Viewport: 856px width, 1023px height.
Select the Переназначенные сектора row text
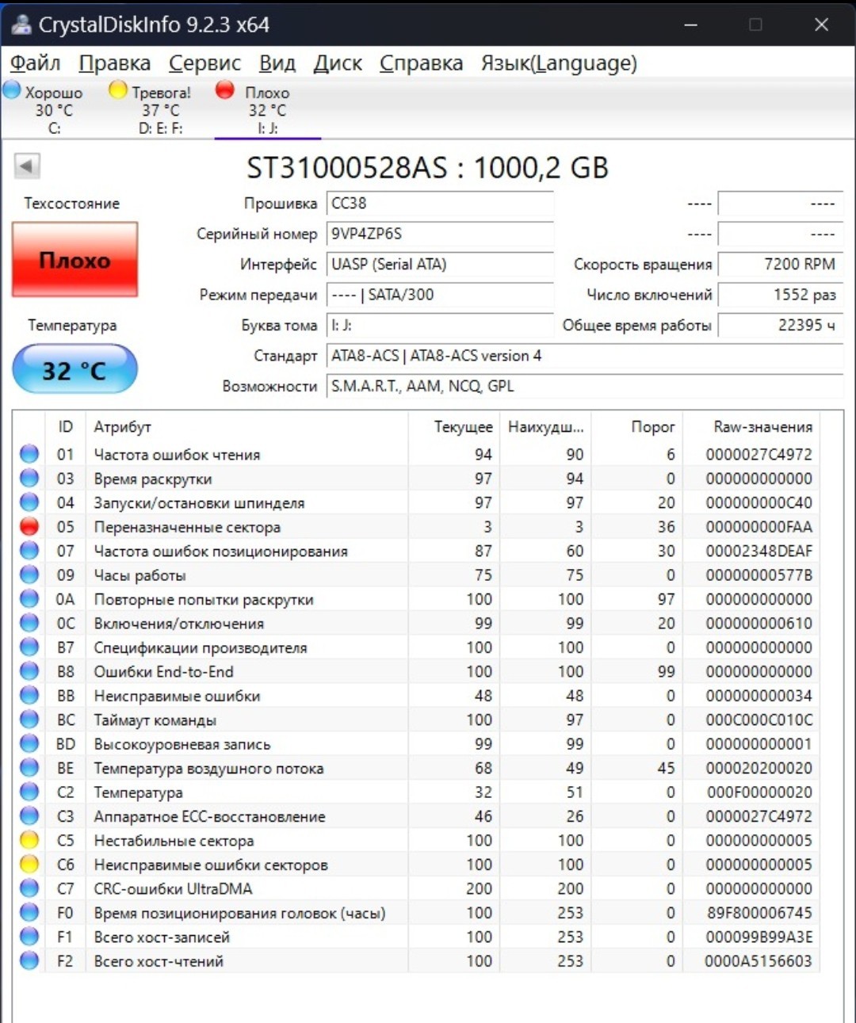tap(187, 527)
